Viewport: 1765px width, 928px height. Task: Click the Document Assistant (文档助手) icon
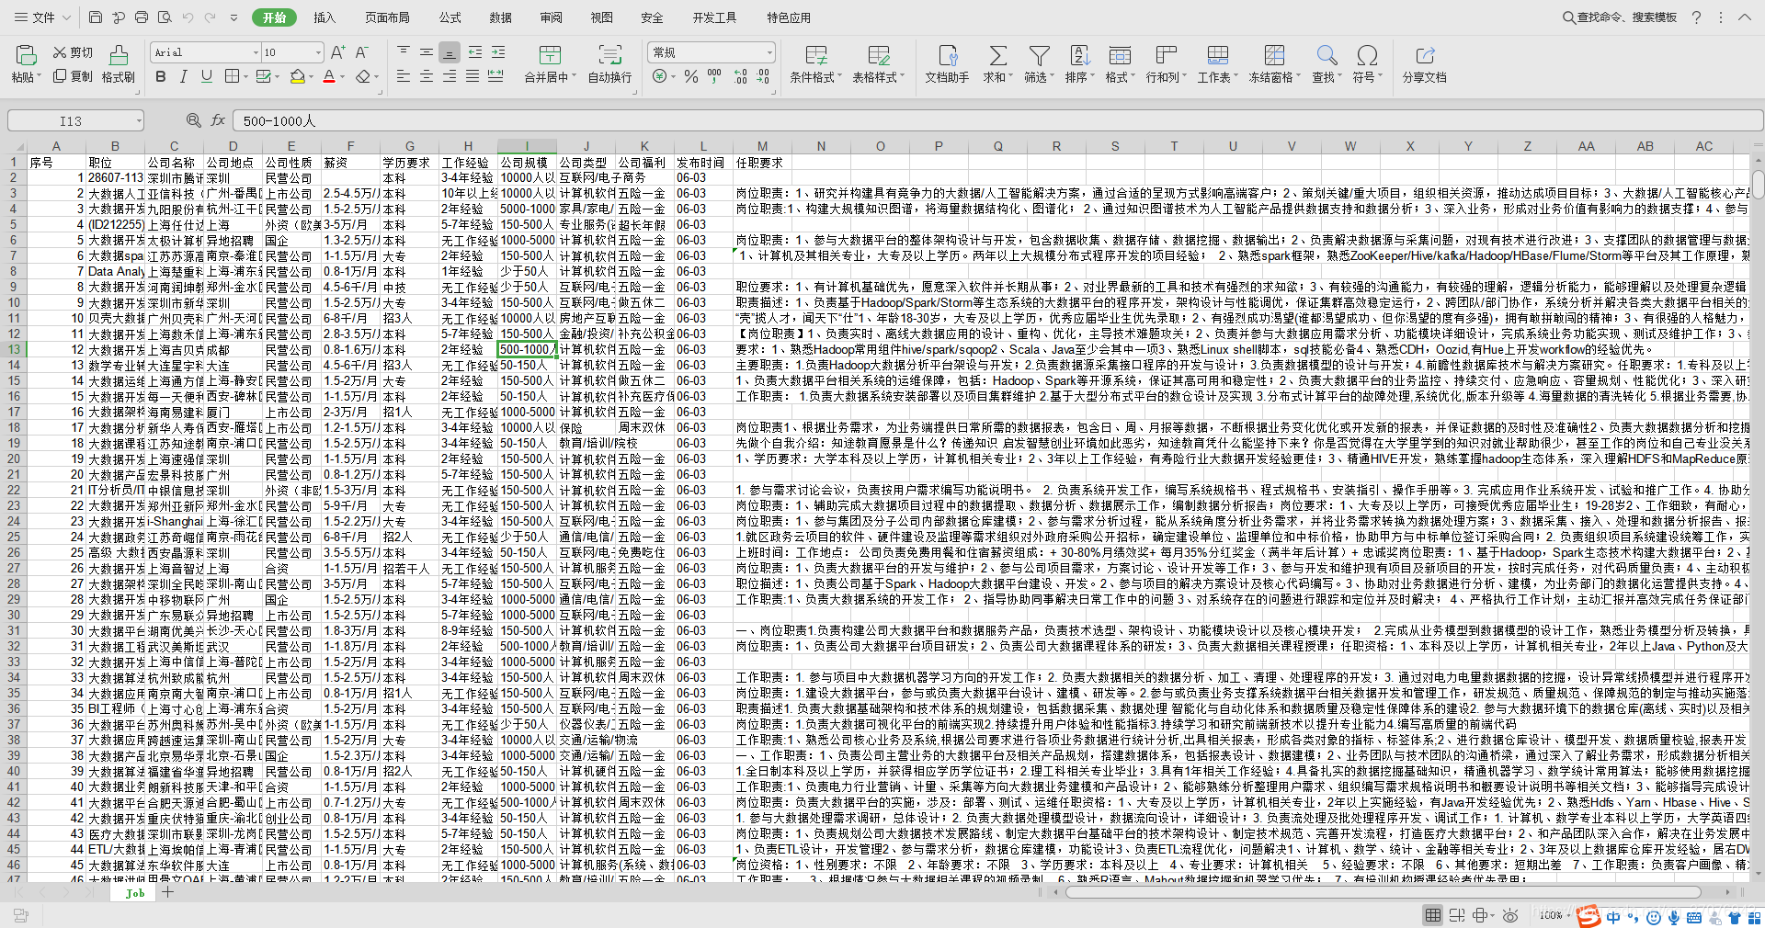[948, 55]
